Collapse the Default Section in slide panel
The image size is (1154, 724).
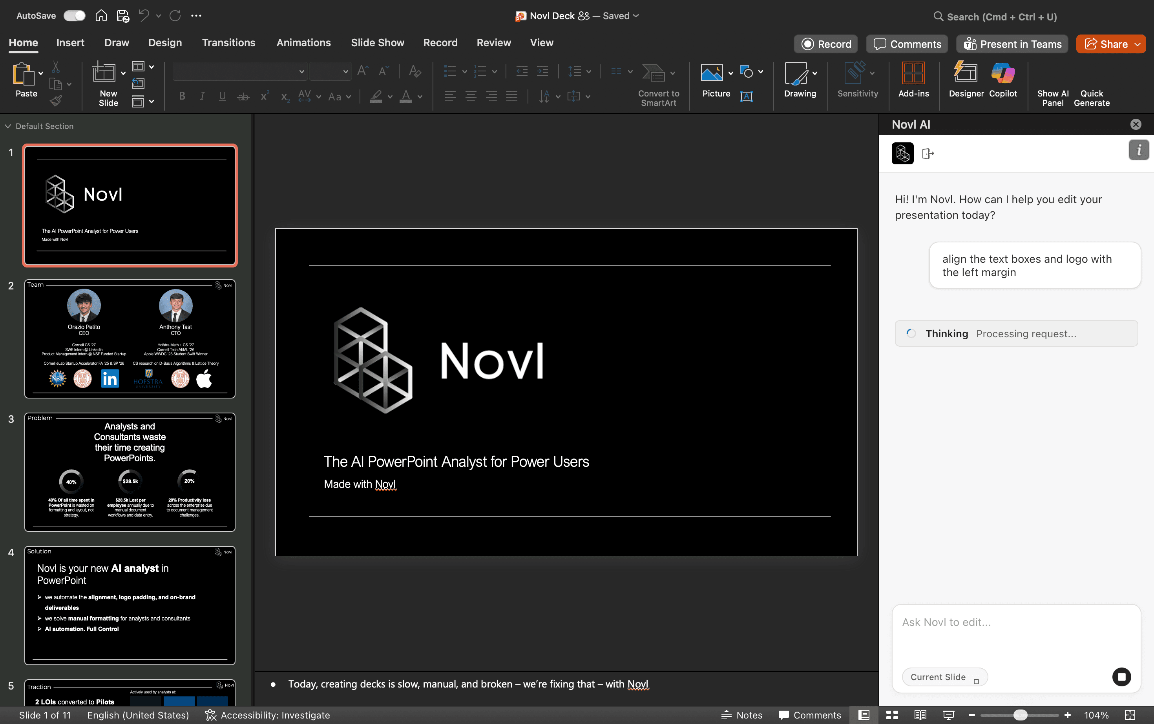(x=8, y=126)
